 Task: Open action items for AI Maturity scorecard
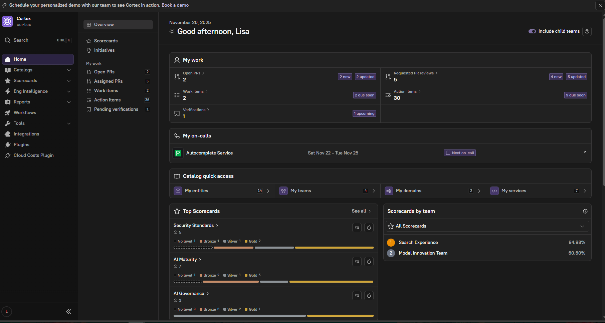357,262
